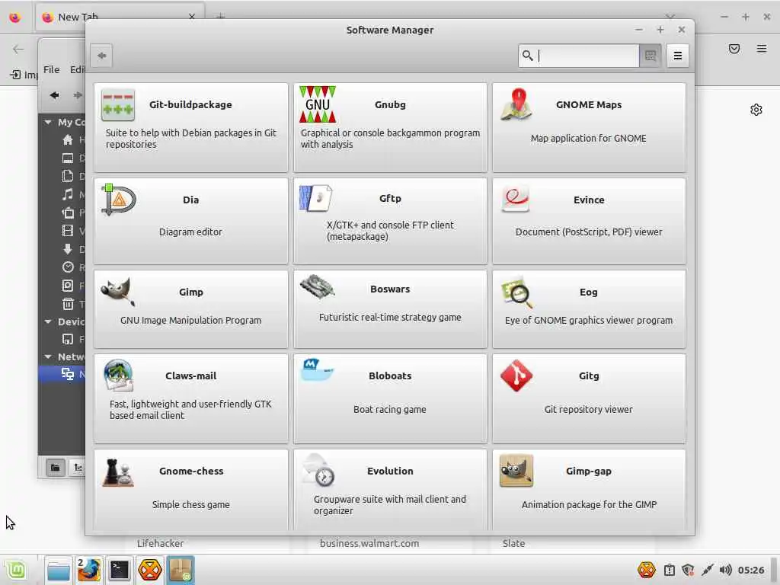The height and width of the screenshot is (585, 780).
Task: Select Home icon in file manager sidebar
Action: click(68, 140)
